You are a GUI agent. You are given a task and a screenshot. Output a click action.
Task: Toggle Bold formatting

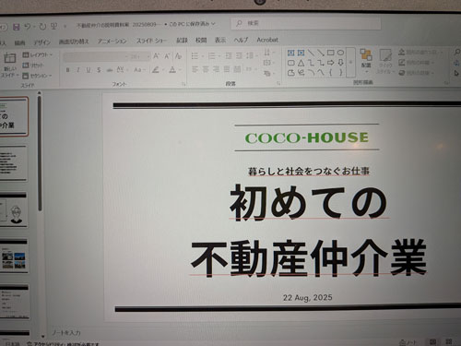pos(68,70)
